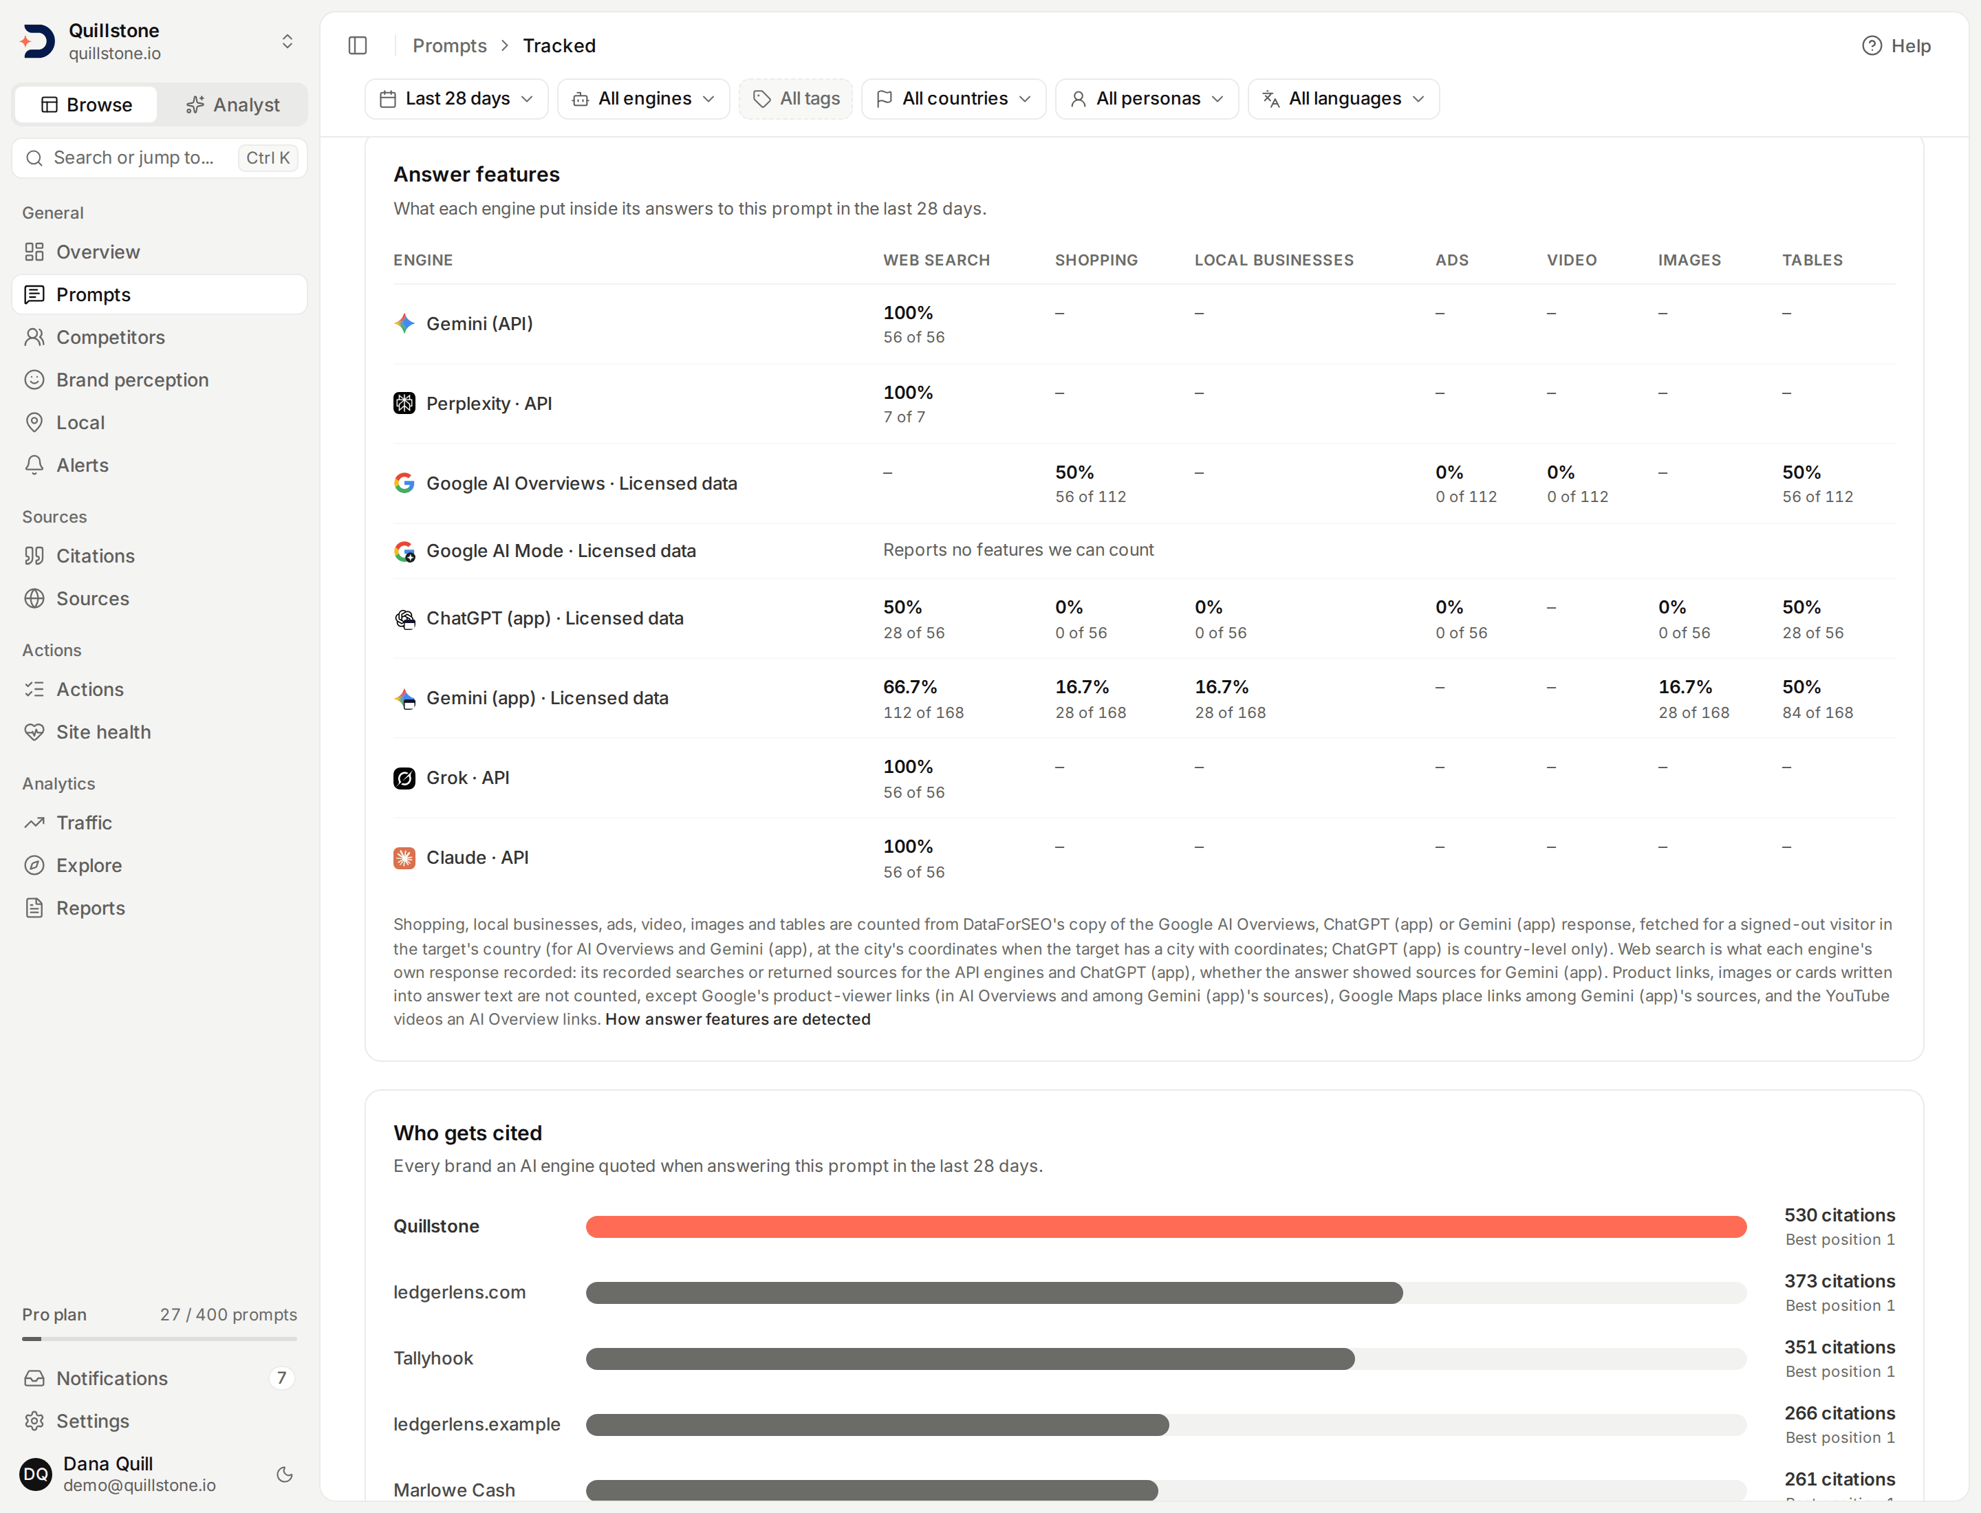Open All countries dropdown

point(953,99)
